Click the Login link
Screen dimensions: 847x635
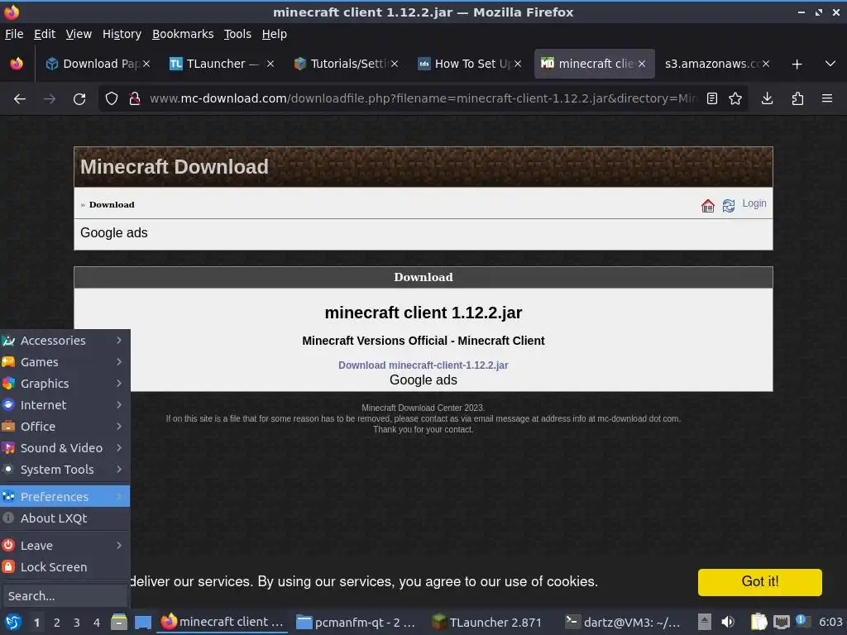click(754, 203)
